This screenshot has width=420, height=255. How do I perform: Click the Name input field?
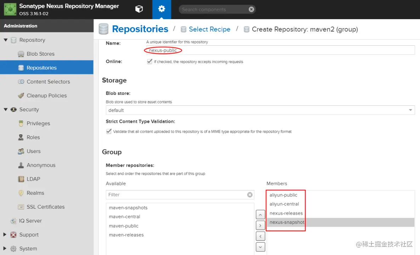280,50
